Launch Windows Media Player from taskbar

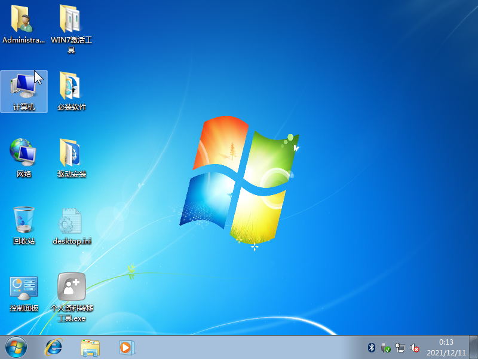(x=127, y=348)
